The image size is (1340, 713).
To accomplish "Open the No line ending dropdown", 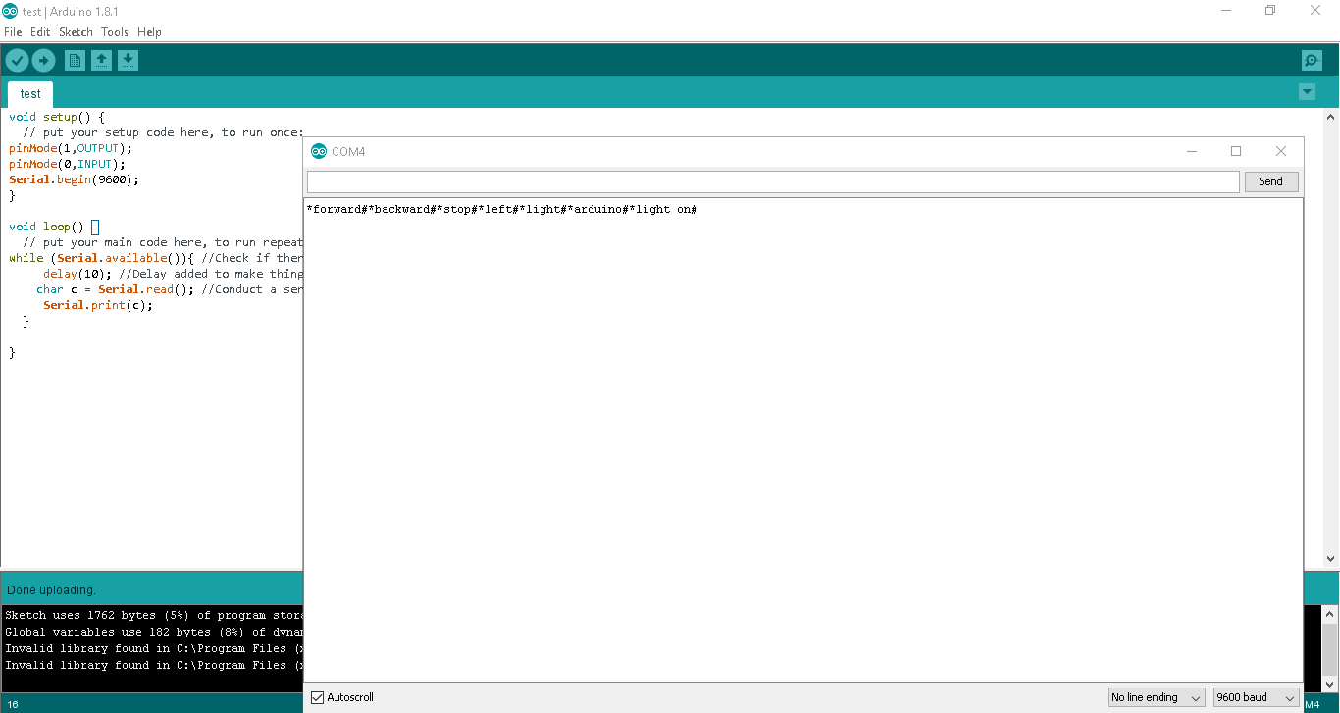I will click(1157, 697).
